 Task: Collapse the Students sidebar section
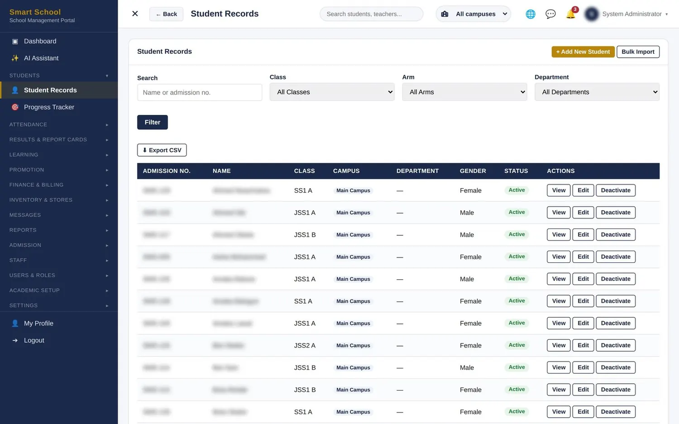click(59, 76)
